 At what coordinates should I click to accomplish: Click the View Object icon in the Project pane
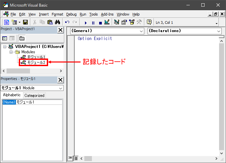coord(12,38)
